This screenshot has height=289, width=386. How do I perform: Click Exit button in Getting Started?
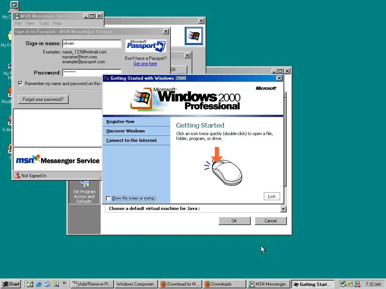tap(272, 196)
